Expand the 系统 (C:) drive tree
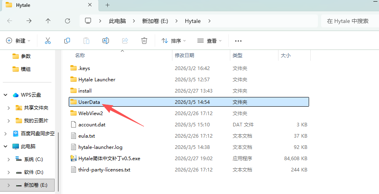The height and width of the screenshot is (194, 379). coord(9,159)
